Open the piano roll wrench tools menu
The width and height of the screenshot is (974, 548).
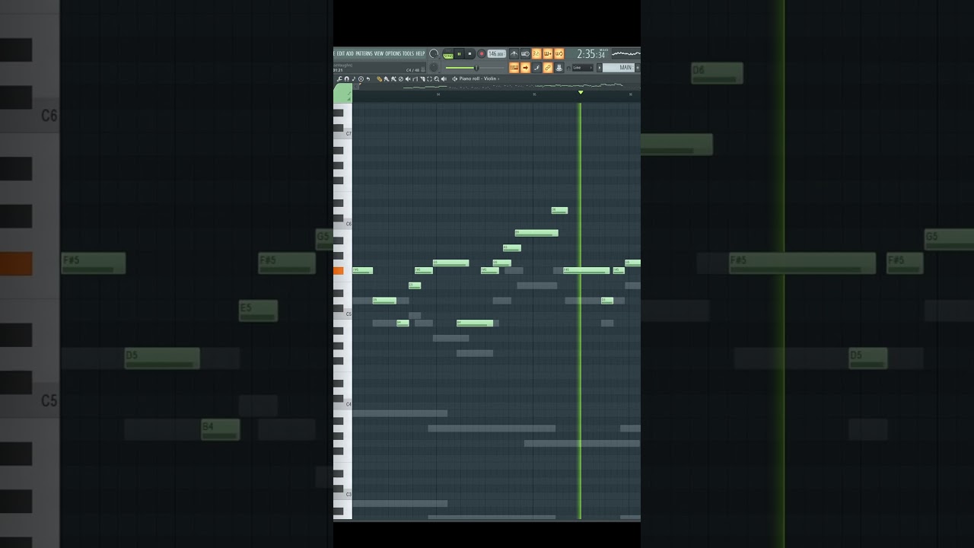339,78
